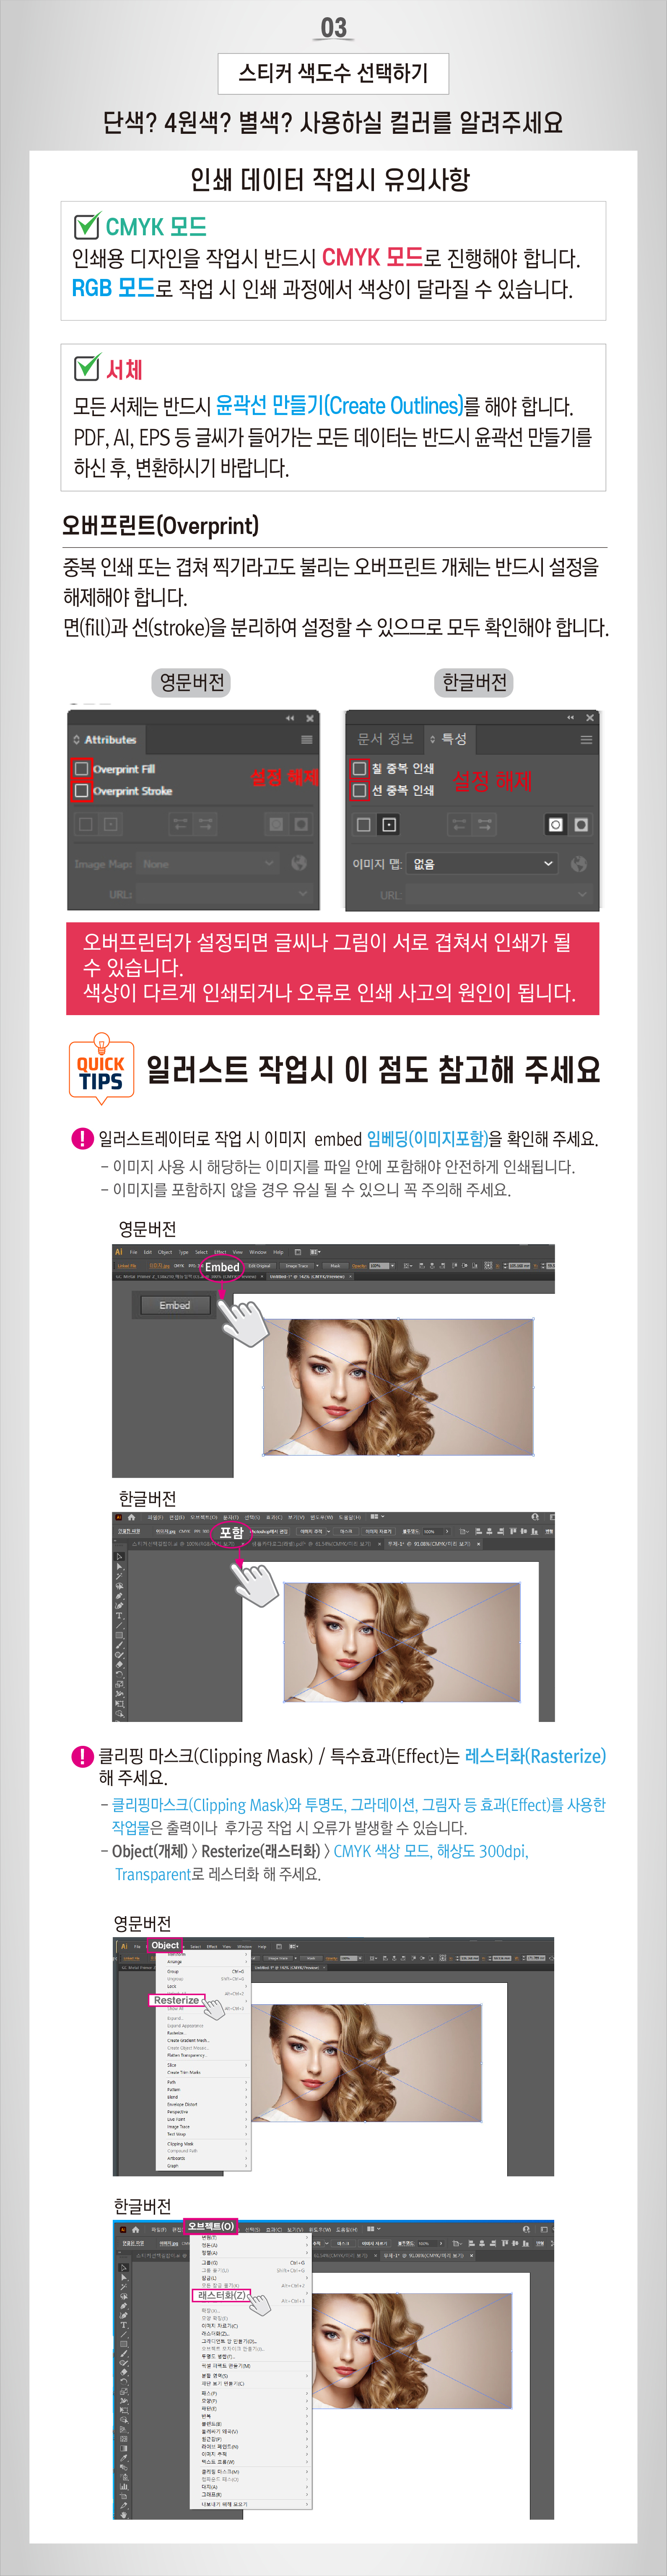Toggle the 칠 중복 인쇄 checkbox
Image resolution: width=667 pixels, height=2576 pixels.
[359, 768]
